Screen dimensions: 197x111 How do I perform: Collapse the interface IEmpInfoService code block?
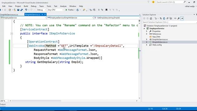pos(12,34)
